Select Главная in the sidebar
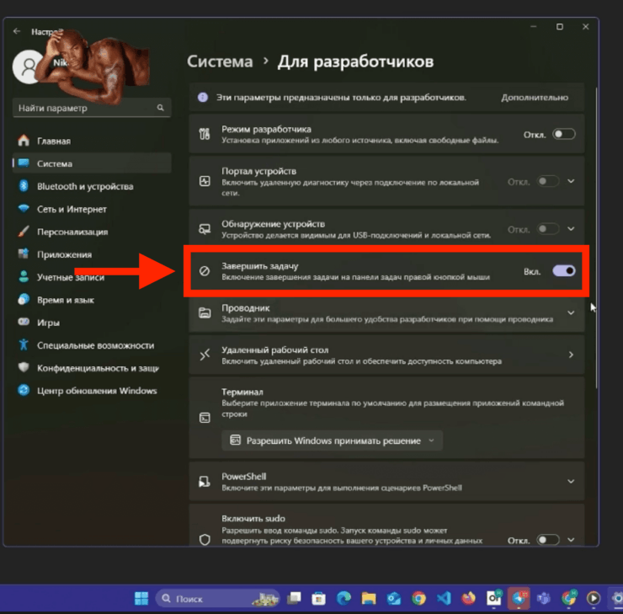This screenshot has width=623, height=614. click(x=53, y=141)
